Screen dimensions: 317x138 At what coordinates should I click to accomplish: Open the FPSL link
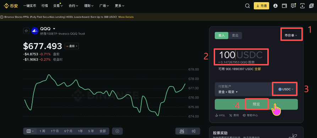(x=220, y=115)
